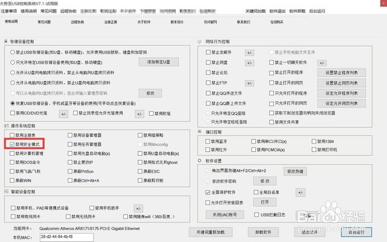Enable 禁用组策略 checkbox

(x=140, y=135)
